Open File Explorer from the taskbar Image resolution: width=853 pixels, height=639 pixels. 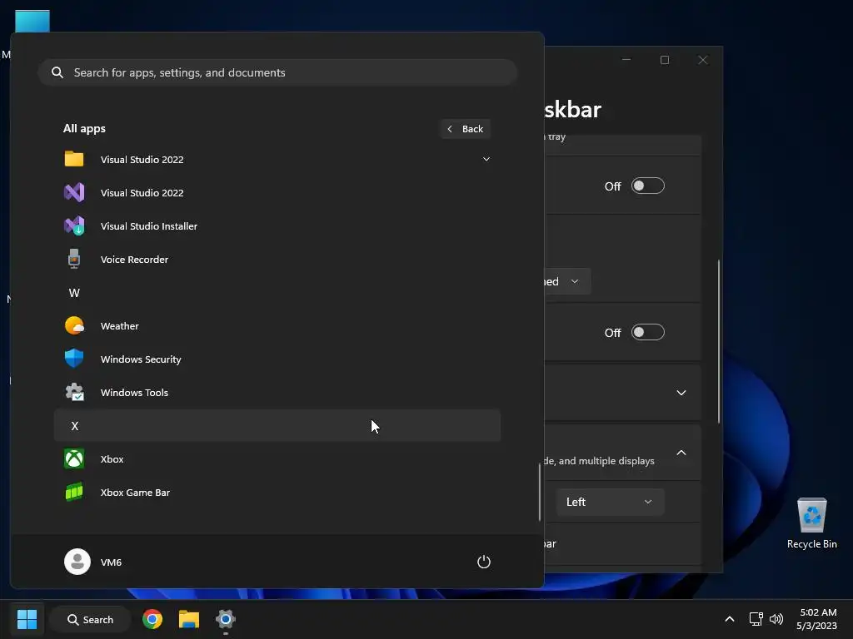189,619
